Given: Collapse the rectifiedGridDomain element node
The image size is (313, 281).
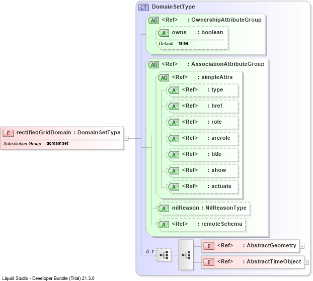Looking at the screenshot, I should click(126, 138).
